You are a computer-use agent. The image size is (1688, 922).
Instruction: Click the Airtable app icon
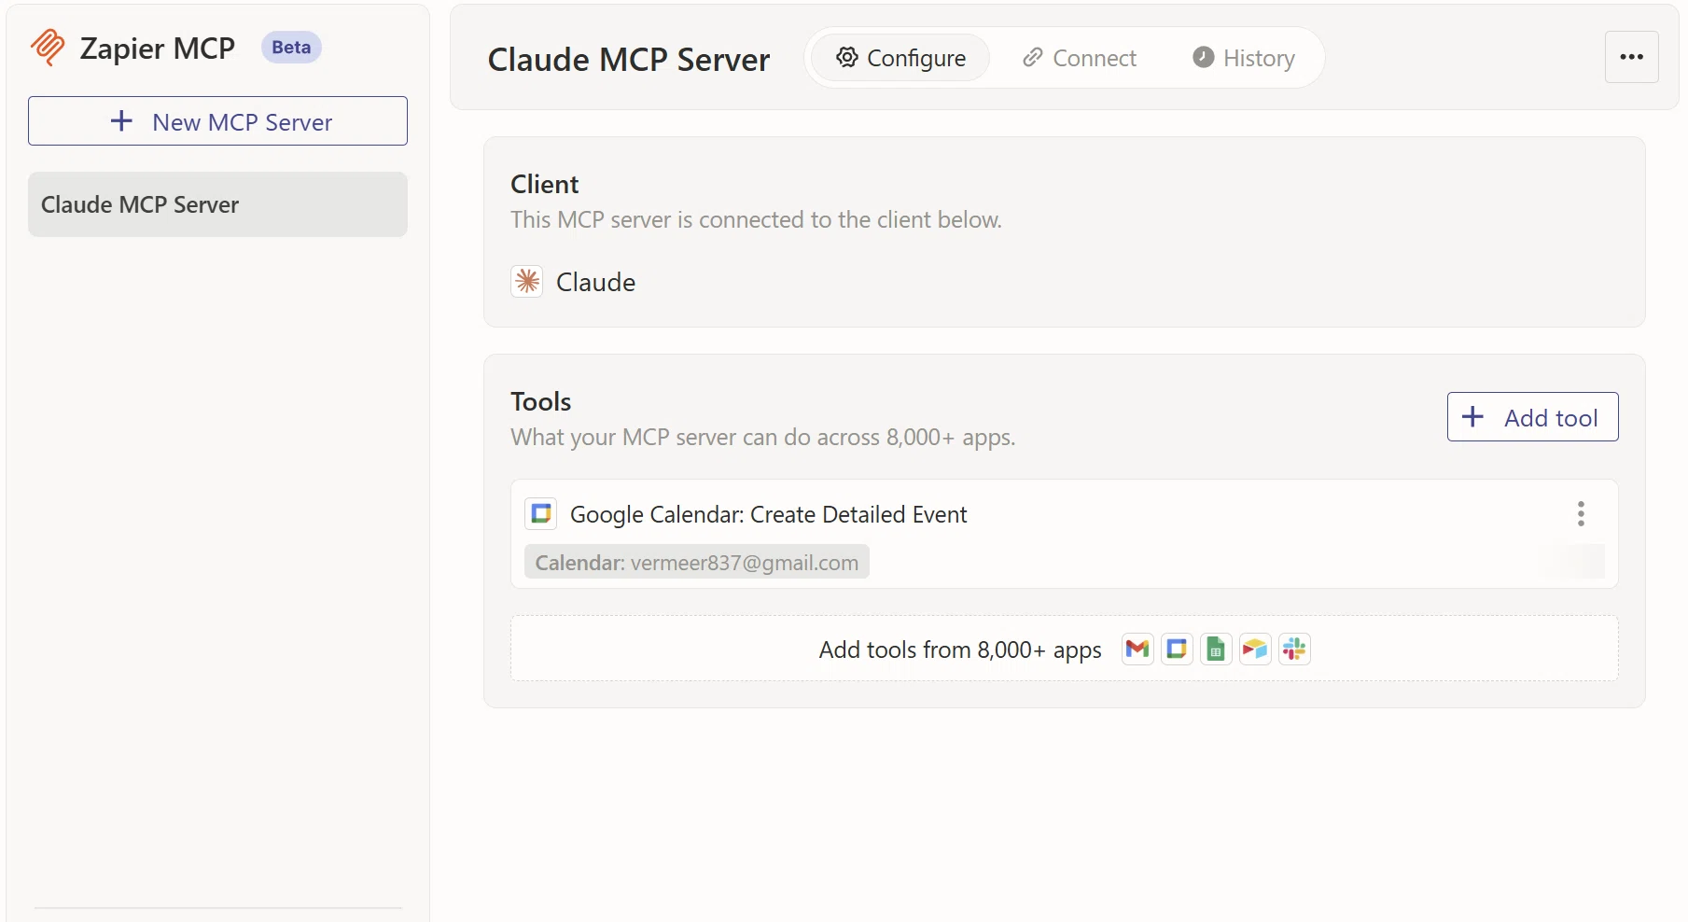(1255, 649)
